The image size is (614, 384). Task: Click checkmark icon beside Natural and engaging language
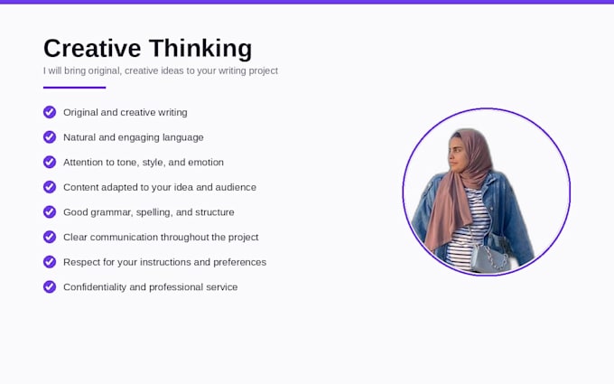click(x=50, y=137)
